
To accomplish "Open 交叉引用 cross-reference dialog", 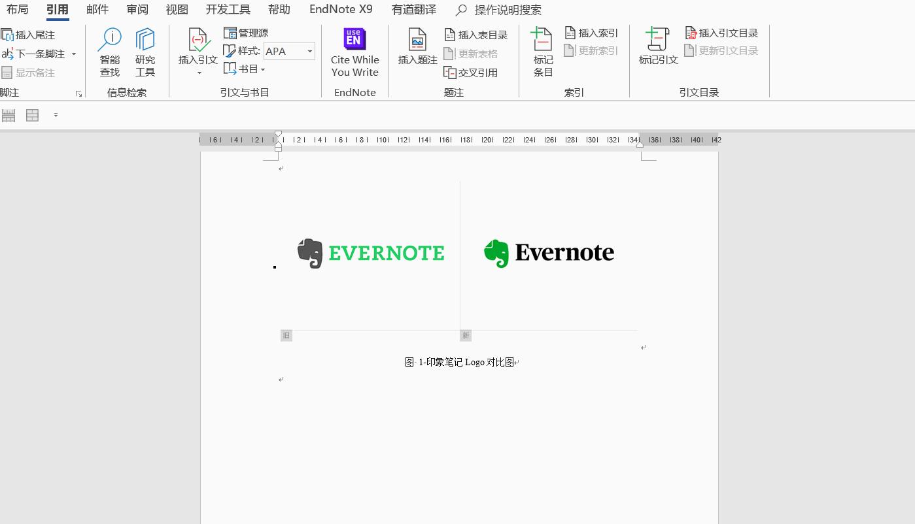I will (x=471, y=73).
